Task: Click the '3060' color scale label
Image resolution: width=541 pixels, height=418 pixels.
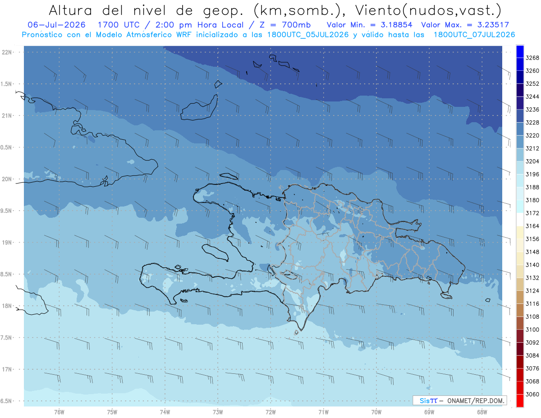Action: click(x=532, y=395)
